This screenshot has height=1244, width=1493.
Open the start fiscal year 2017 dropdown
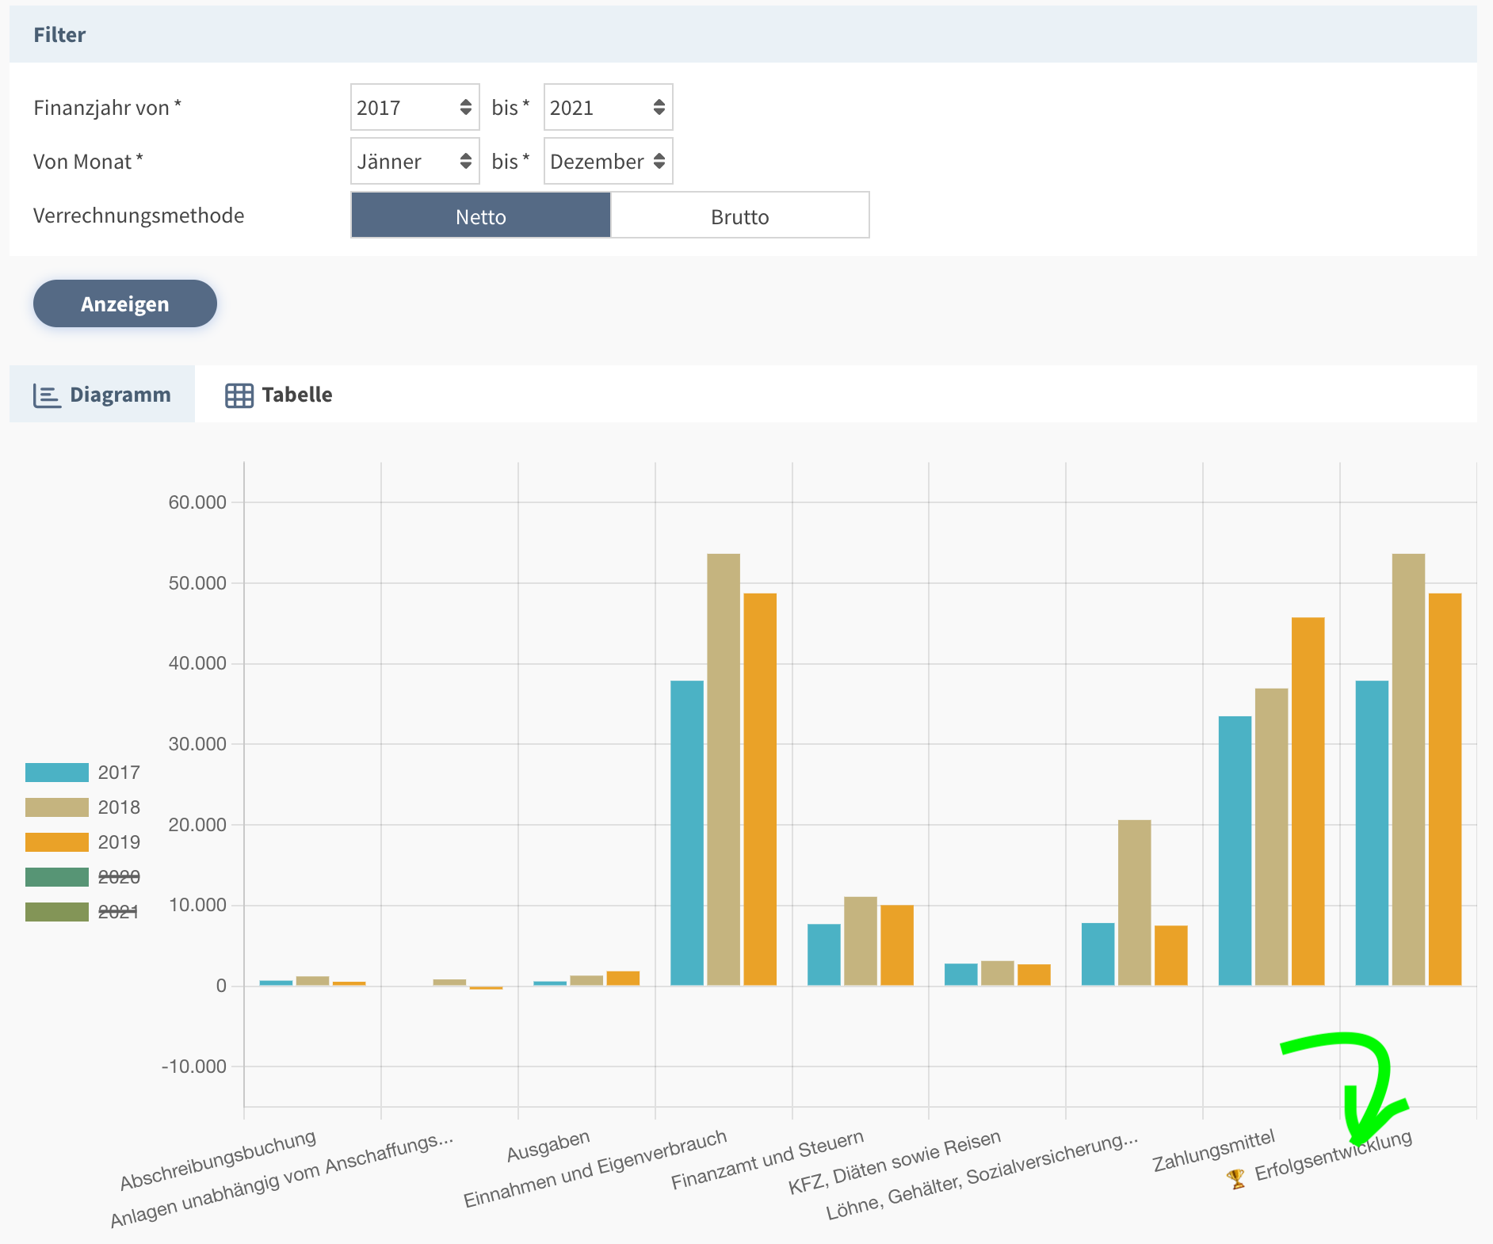pos(414,108)
